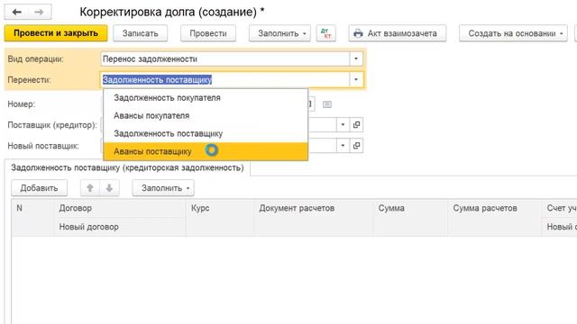This screenshot has width=577, height=324.
Task: Click Документ расчетов column header
Action: [x=314, y=218]
